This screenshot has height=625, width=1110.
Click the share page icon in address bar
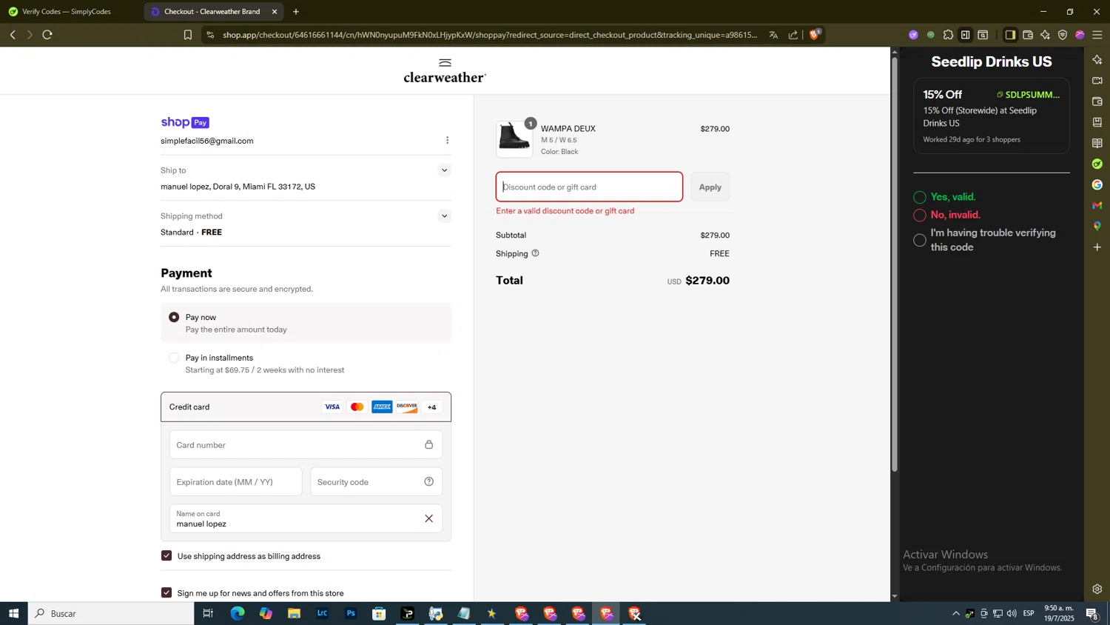793,35
